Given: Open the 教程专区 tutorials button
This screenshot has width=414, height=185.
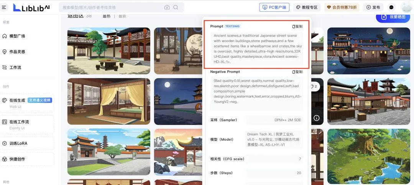Looking at the screenshot, I should tap(307, 7).
